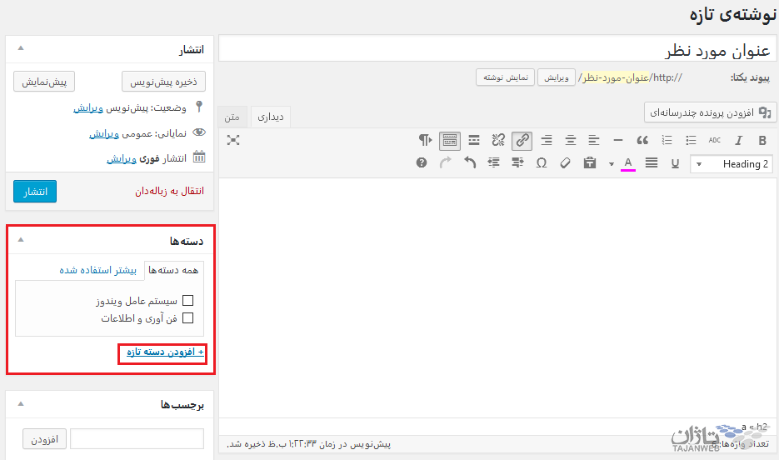Clear formatting with the eraser icon

coord(566,163)
